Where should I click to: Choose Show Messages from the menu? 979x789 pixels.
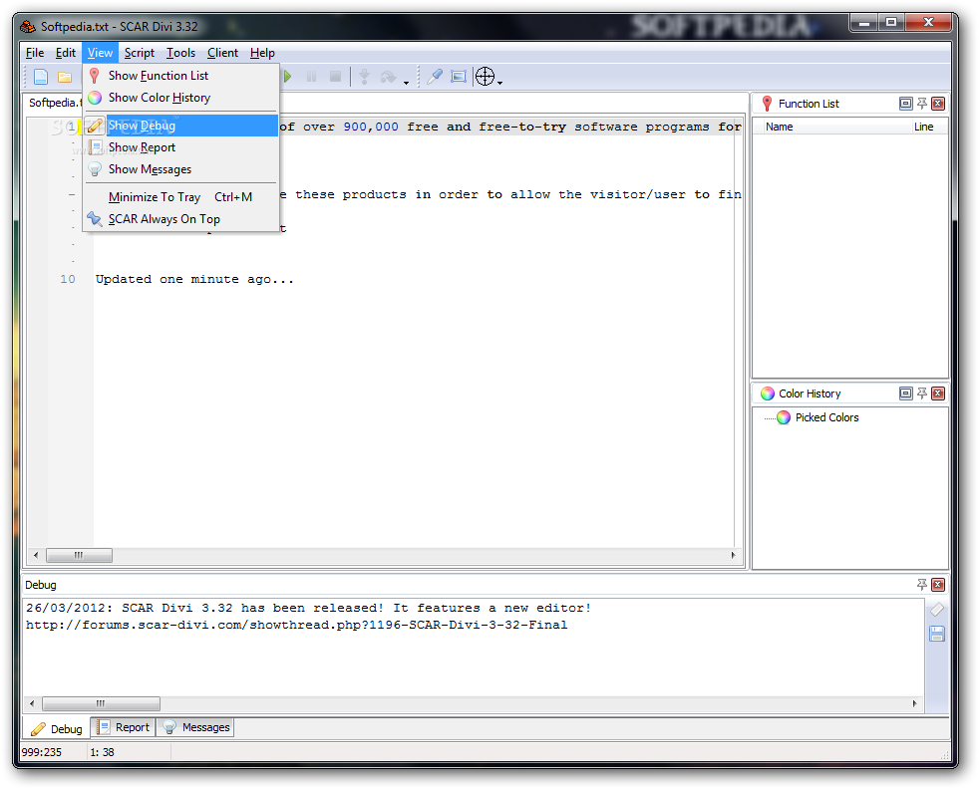click(x=181, y=169)
